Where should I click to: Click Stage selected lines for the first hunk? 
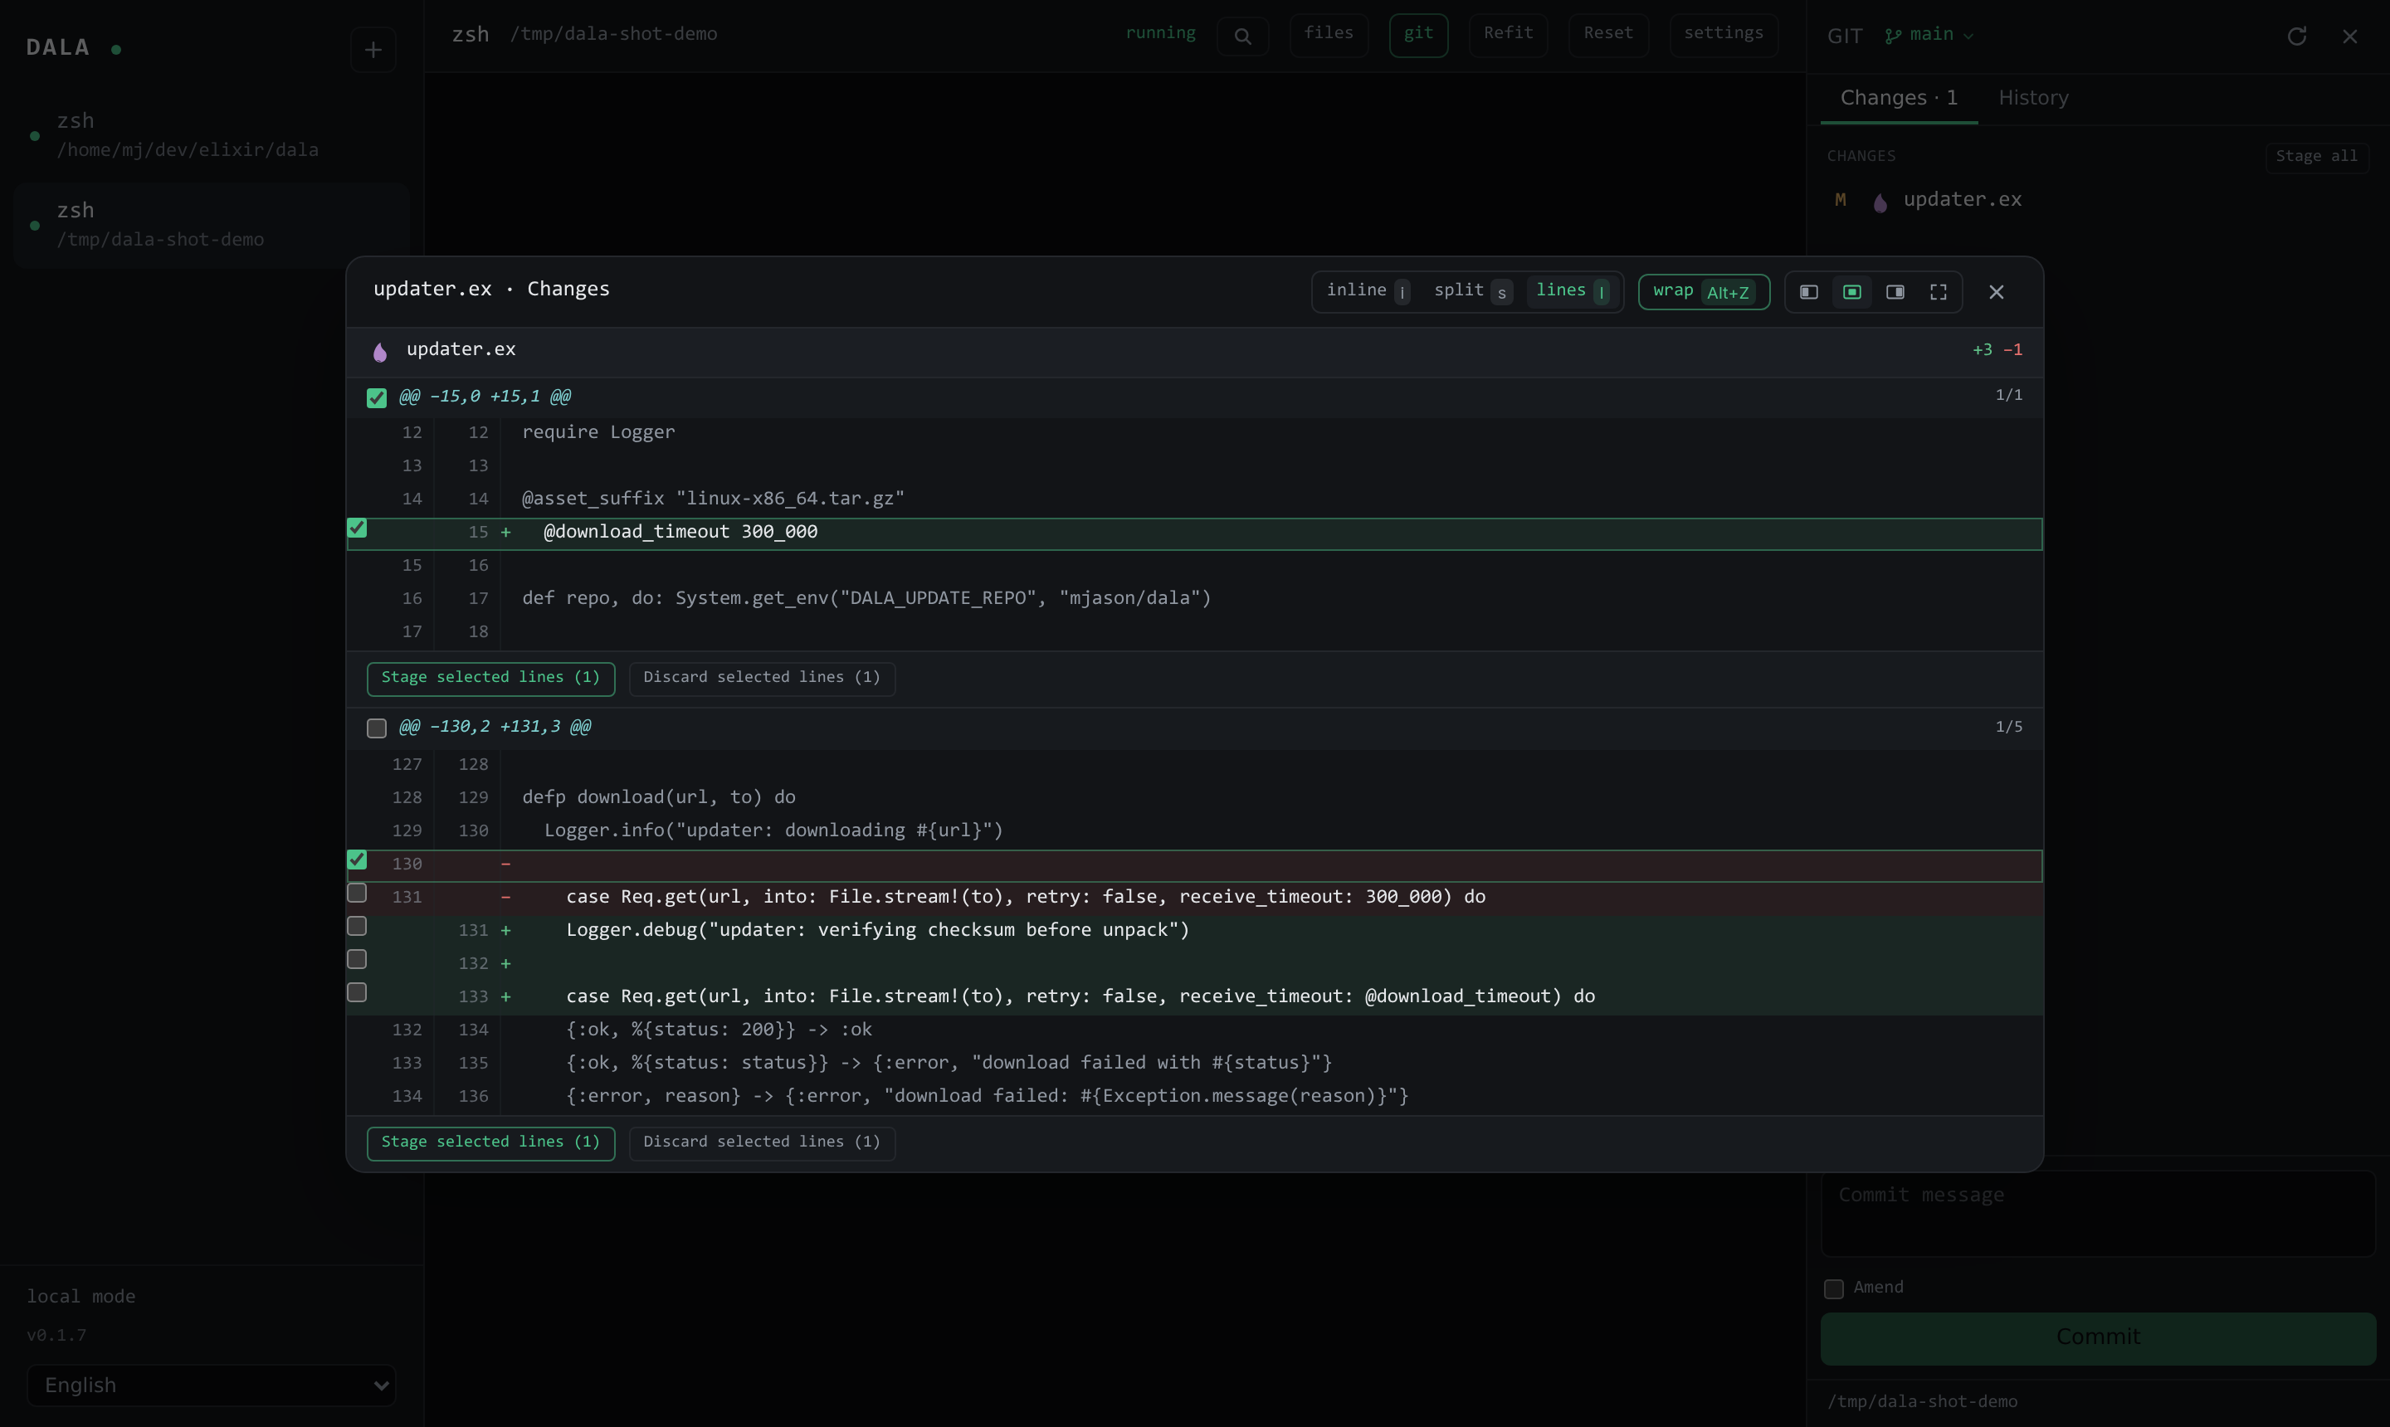click(490, 678)
